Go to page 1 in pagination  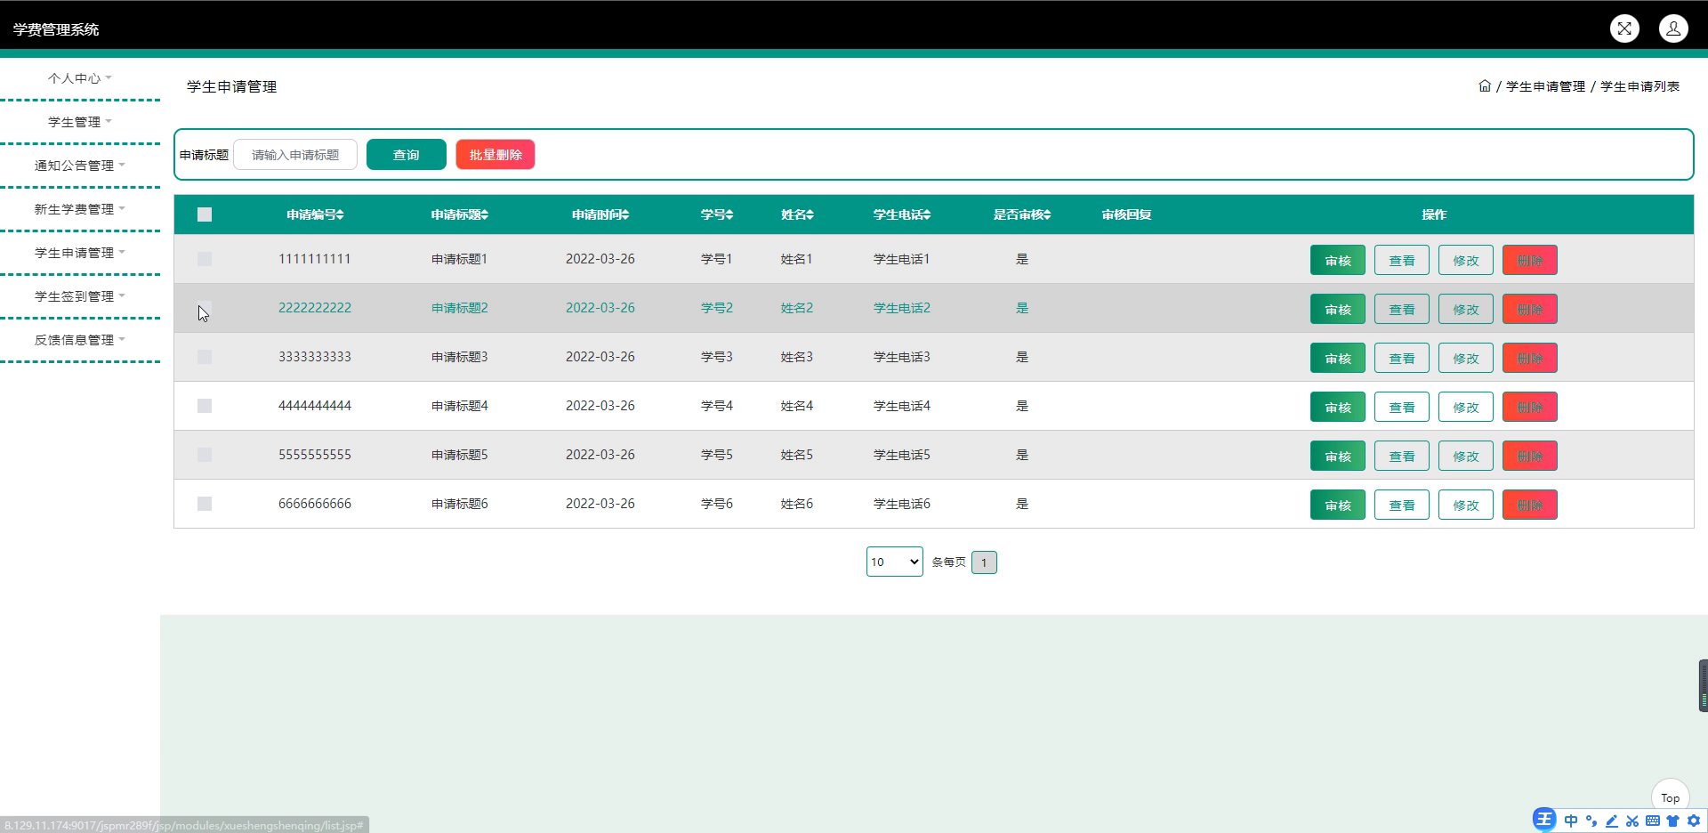(984, 562)
